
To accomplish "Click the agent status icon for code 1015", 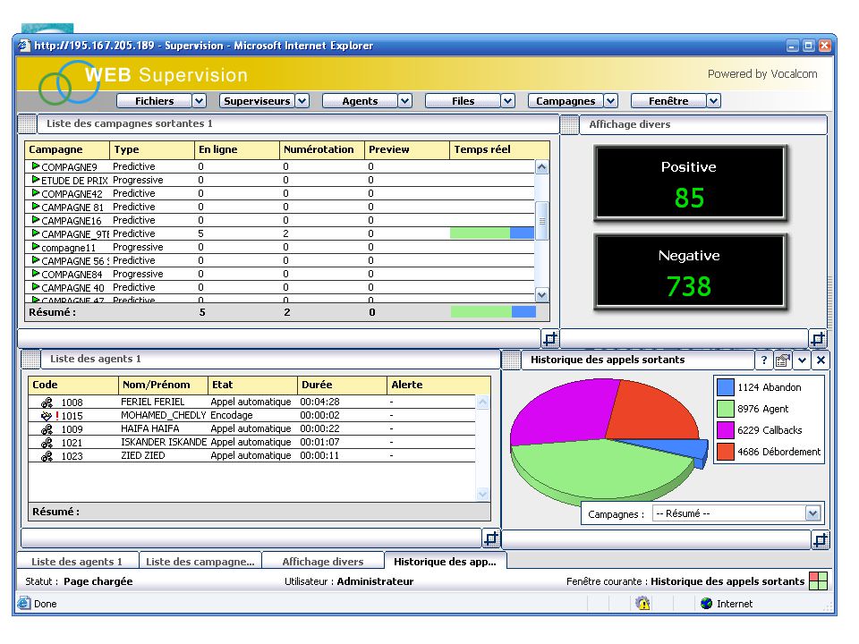I will point(47,416).
